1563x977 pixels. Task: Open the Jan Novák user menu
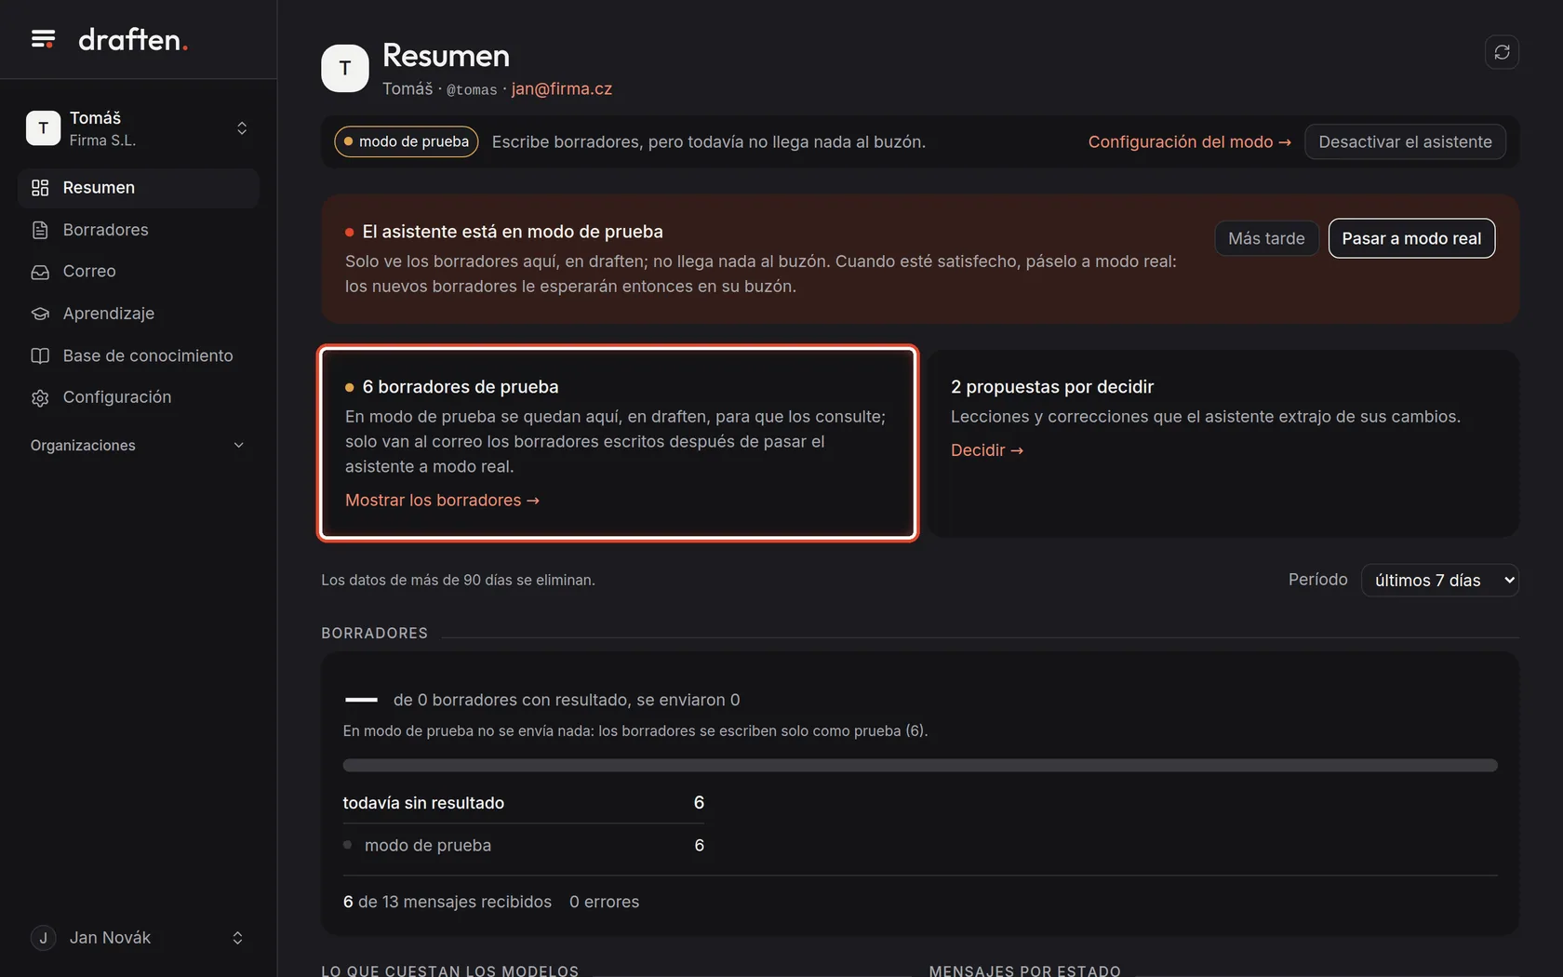click(x=138, y=938)
